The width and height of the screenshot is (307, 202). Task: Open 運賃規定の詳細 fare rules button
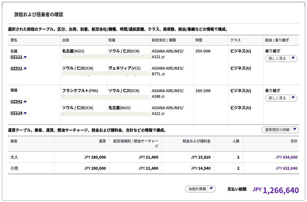point(280,130)
